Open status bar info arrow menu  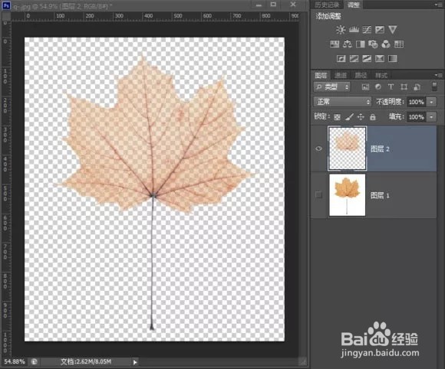tap(135, 362)
